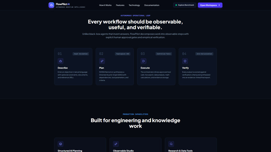Click the step number 01

(x=60, y=54)
